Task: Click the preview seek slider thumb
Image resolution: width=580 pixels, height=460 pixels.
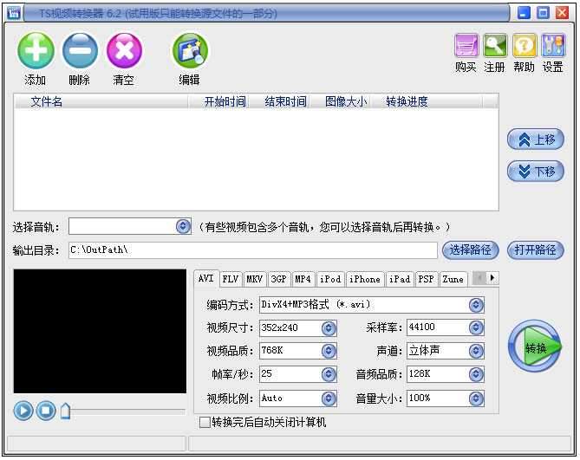Action: point(65,411)
